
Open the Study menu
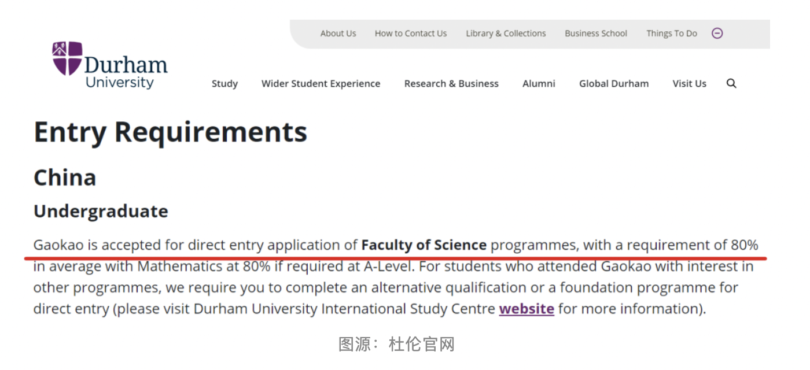click(224, 84)
